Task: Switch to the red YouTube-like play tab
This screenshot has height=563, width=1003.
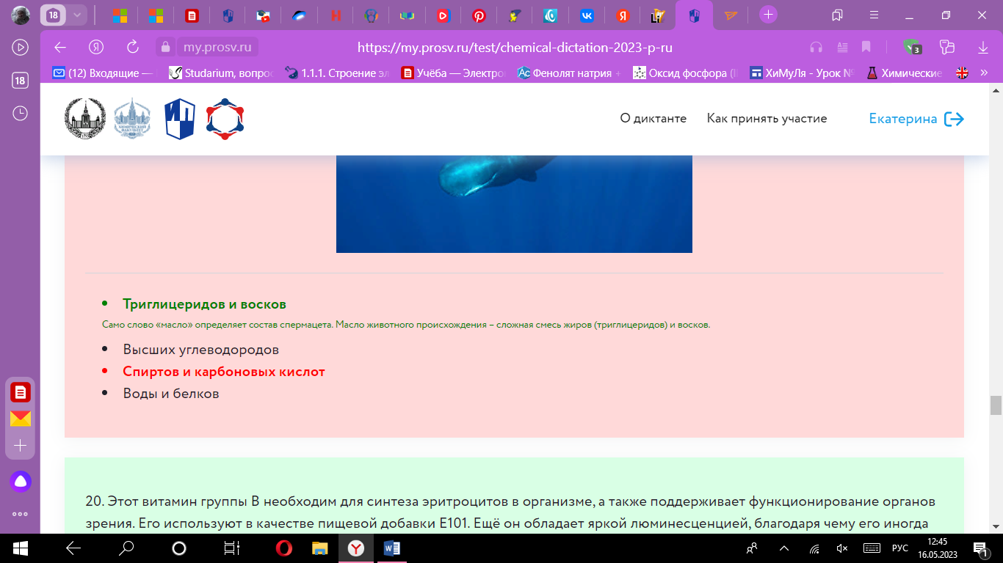Action: tap(443, 15)
